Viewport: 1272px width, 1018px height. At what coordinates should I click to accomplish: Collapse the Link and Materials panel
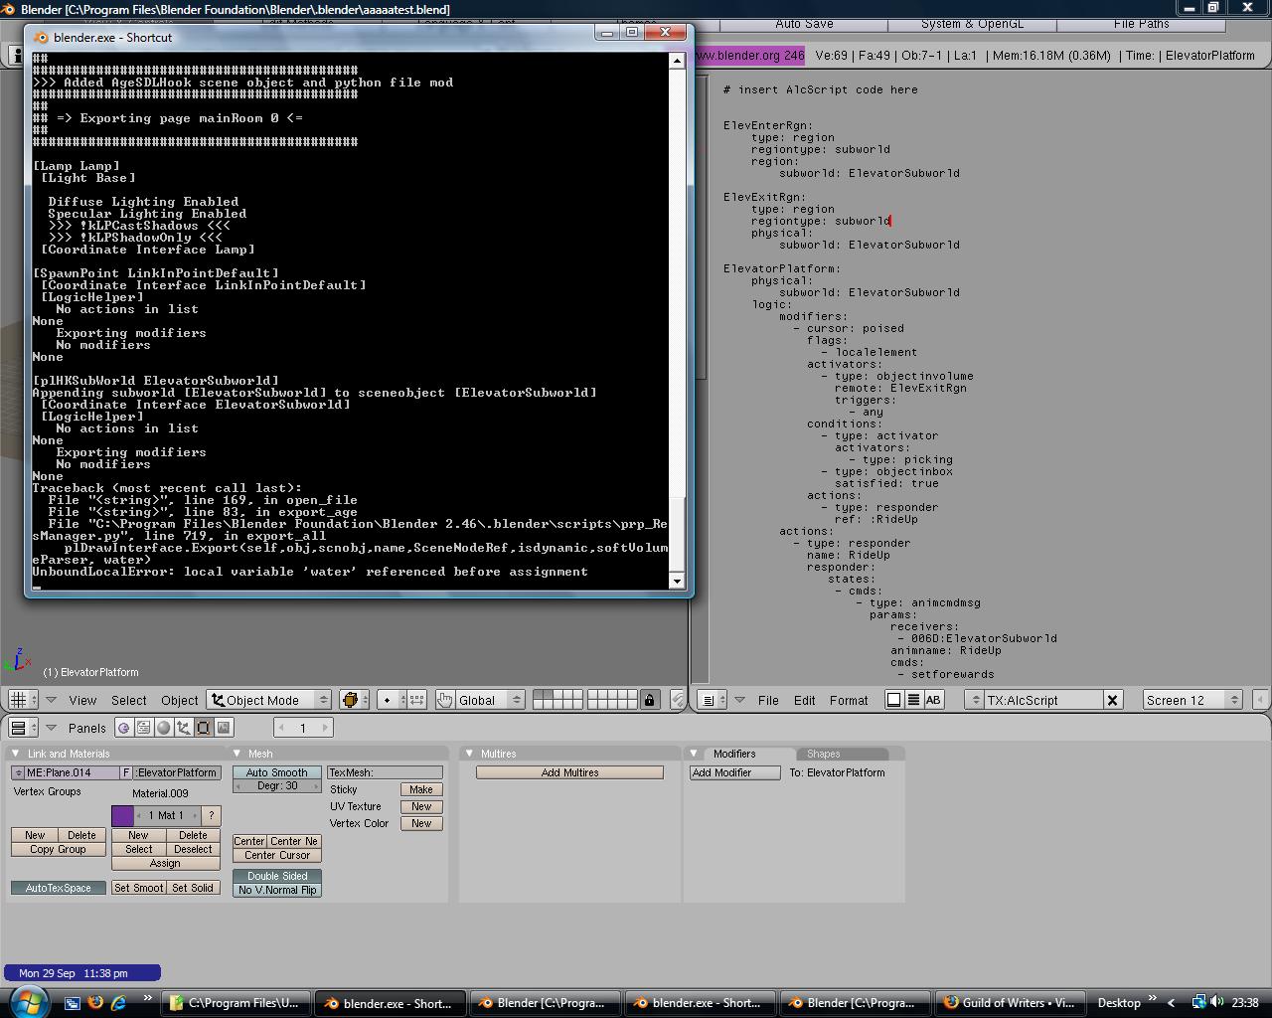16,754
